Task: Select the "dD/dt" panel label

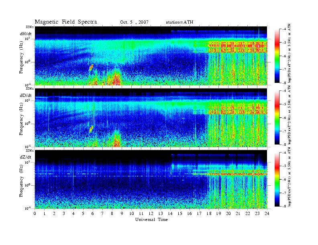Action: click(x=26, y=95)
